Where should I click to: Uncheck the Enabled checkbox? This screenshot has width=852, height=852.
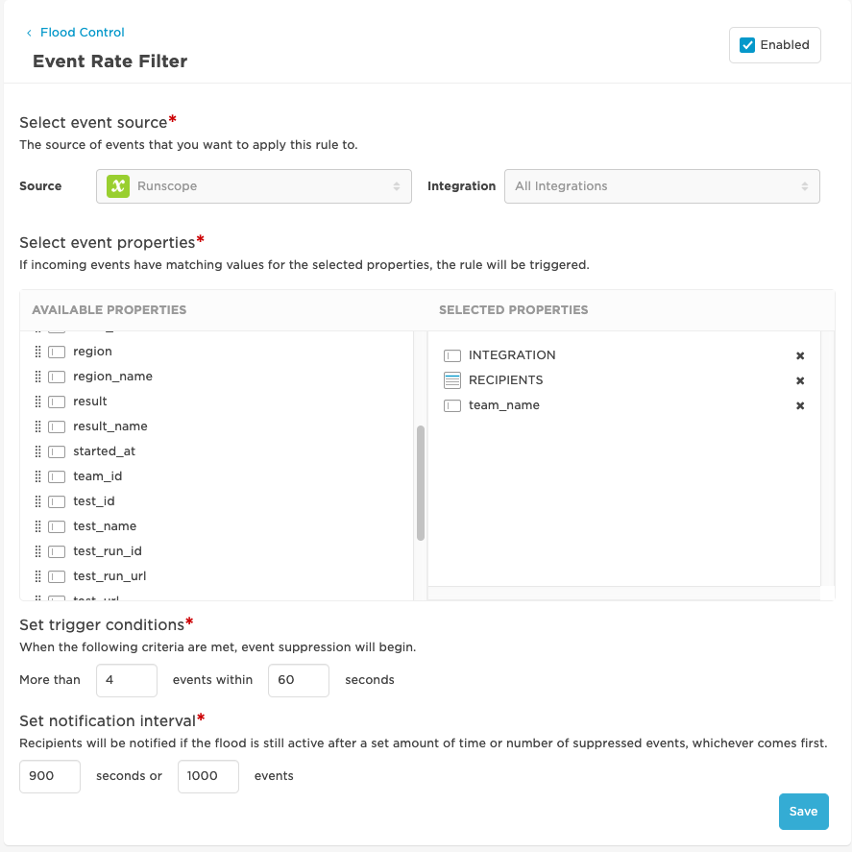tap(746, 44)
